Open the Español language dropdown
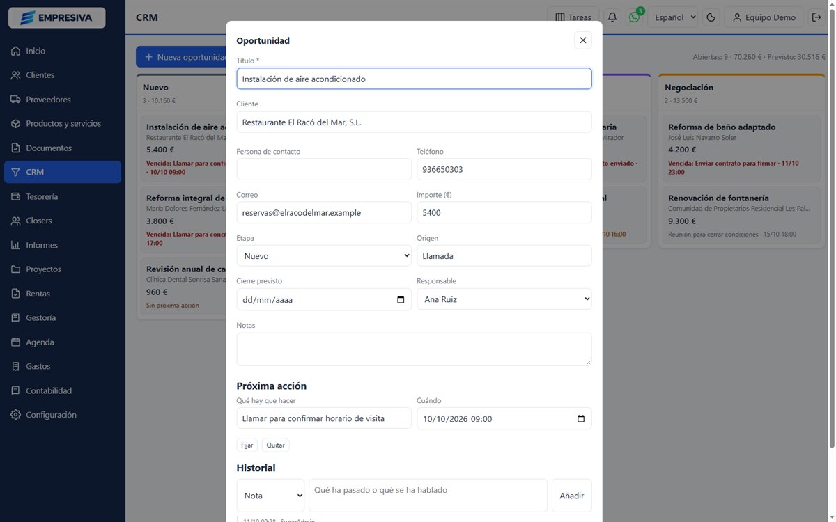Screen dimensions: 836x522 tap(673, 17)
